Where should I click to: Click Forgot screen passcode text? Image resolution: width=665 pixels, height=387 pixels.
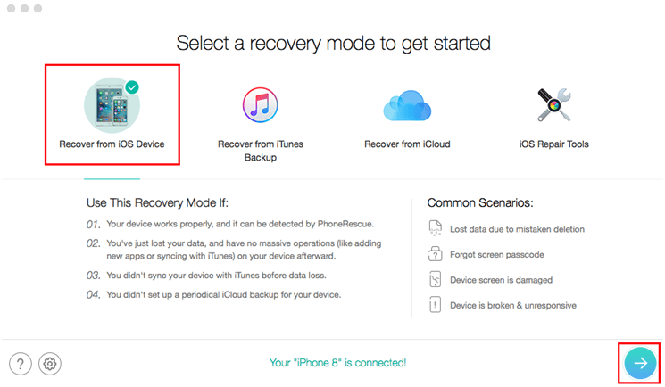click(496, 255)
